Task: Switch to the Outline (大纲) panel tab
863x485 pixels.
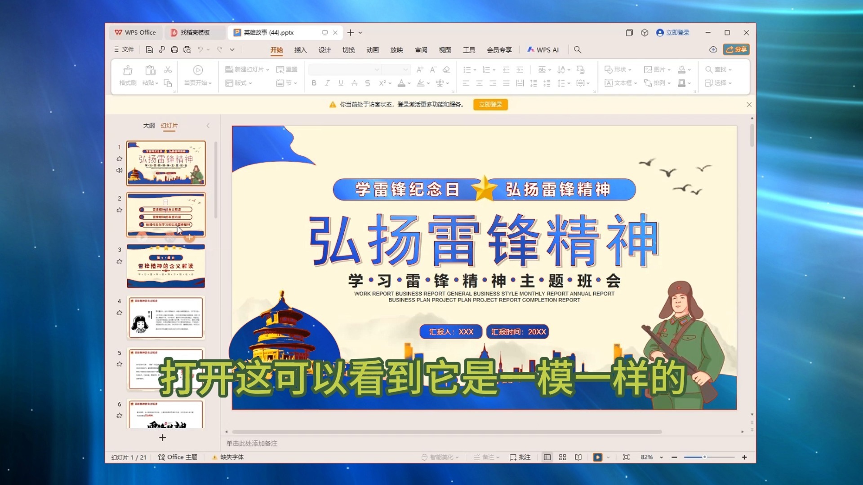Action: pos(149,126)
